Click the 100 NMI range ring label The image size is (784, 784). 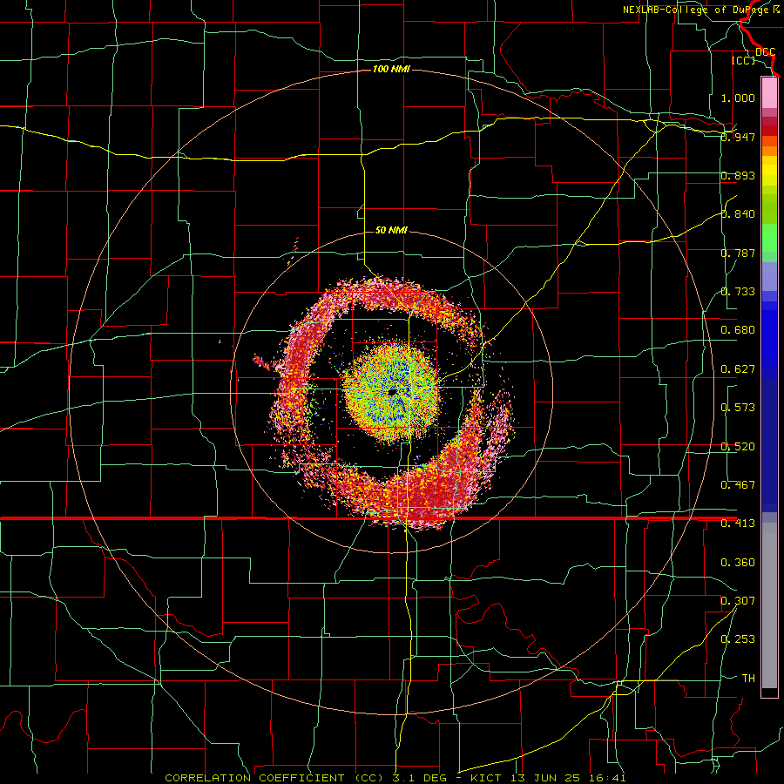[x=391, y=69]
